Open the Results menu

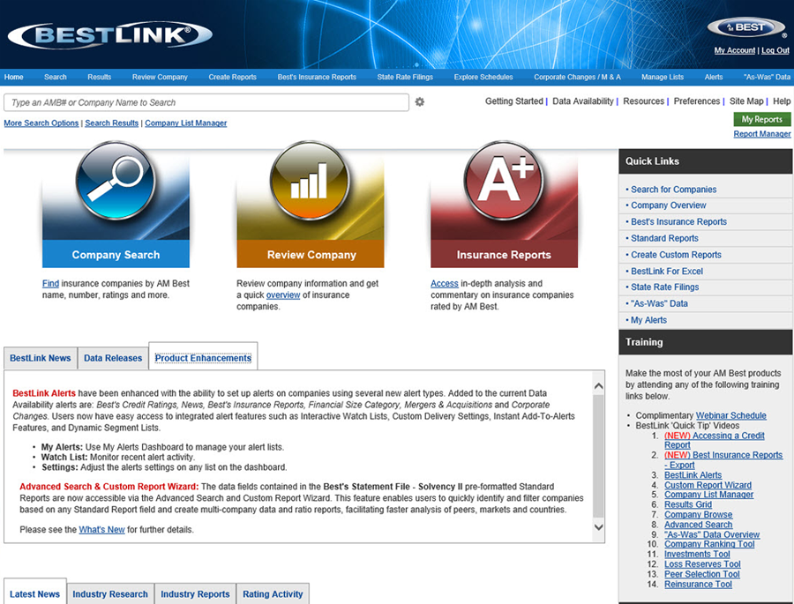[99, 77]
